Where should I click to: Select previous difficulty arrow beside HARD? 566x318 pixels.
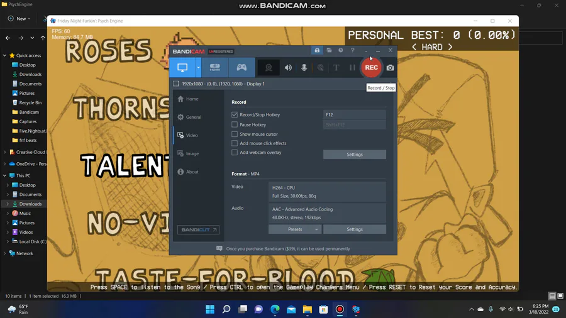(x=414, y=47)
